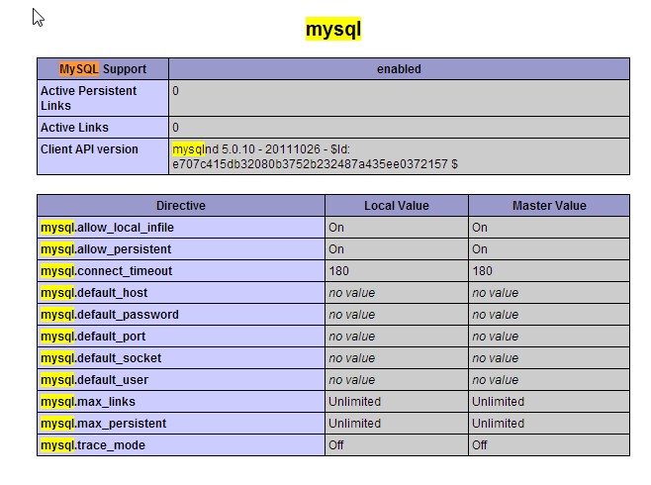Select mysql.max_links directive

[x=88, y=402]
